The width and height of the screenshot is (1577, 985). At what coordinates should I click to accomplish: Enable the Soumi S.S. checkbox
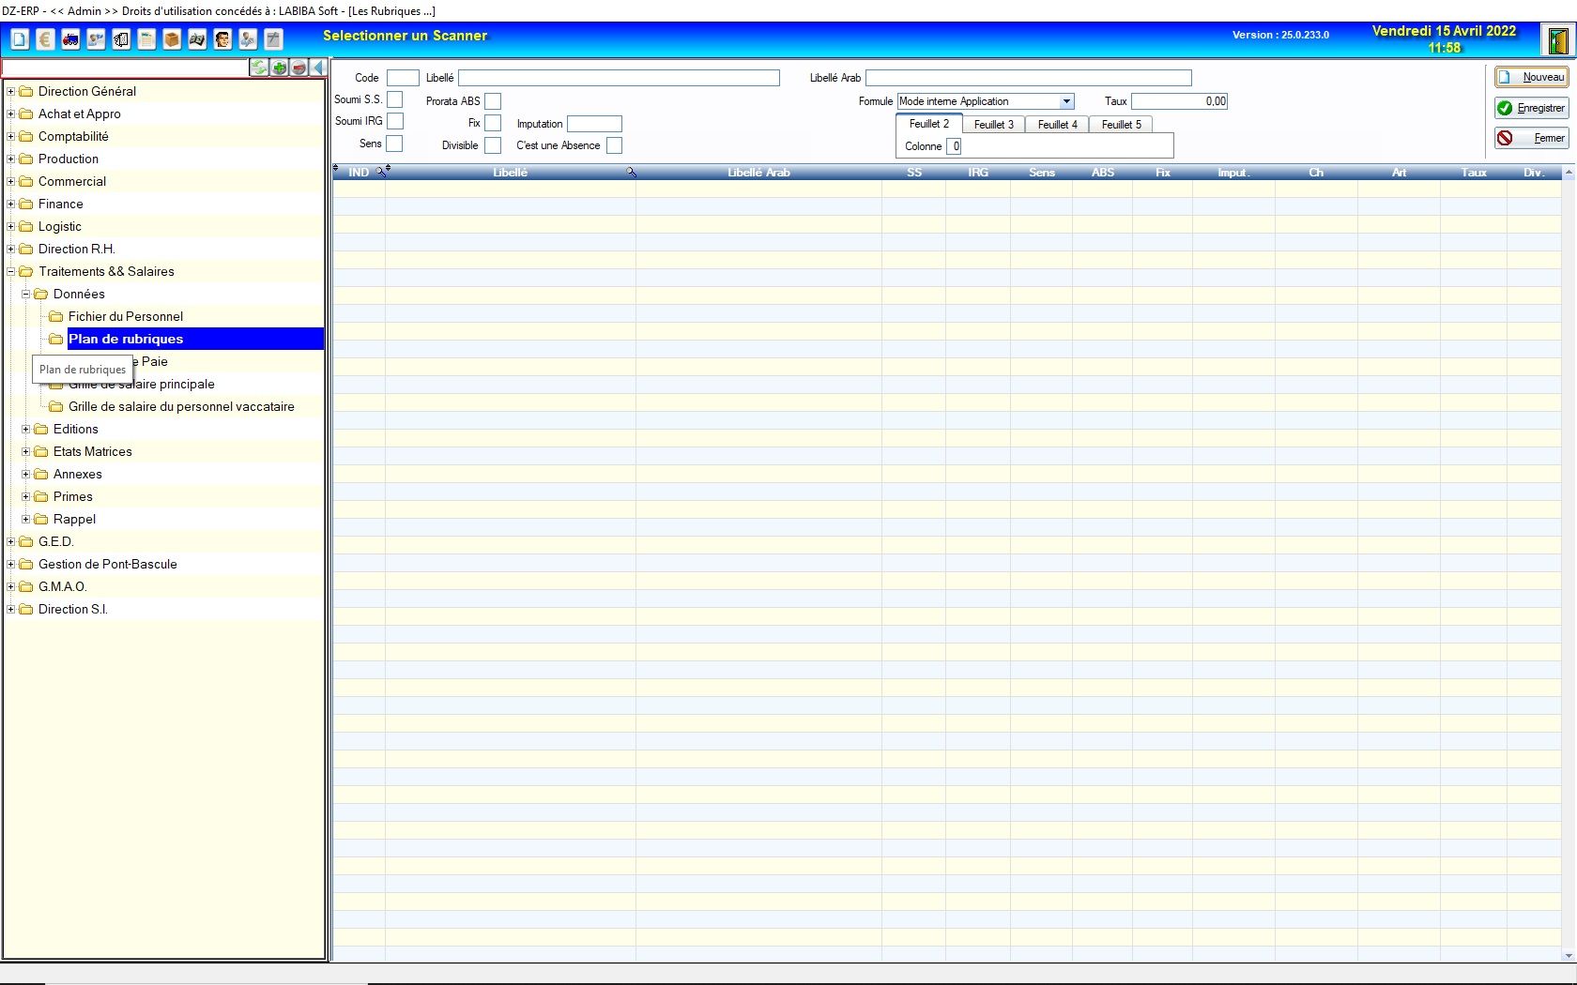tap(395, 99)
